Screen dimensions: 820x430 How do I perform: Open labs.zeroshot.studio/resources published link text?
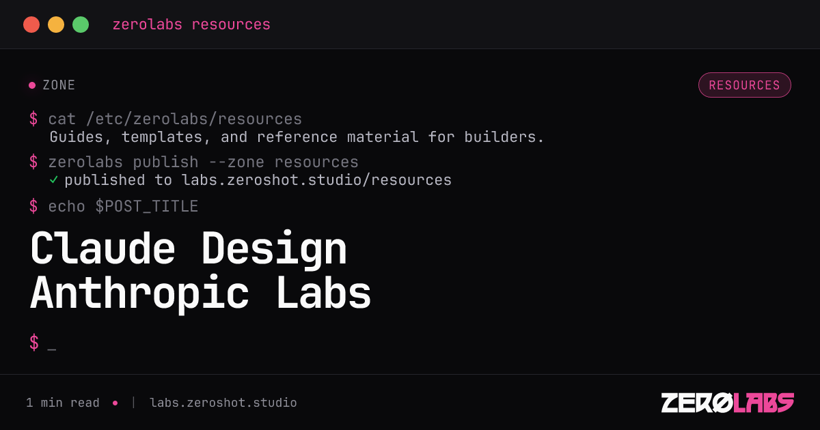point(316,180)
